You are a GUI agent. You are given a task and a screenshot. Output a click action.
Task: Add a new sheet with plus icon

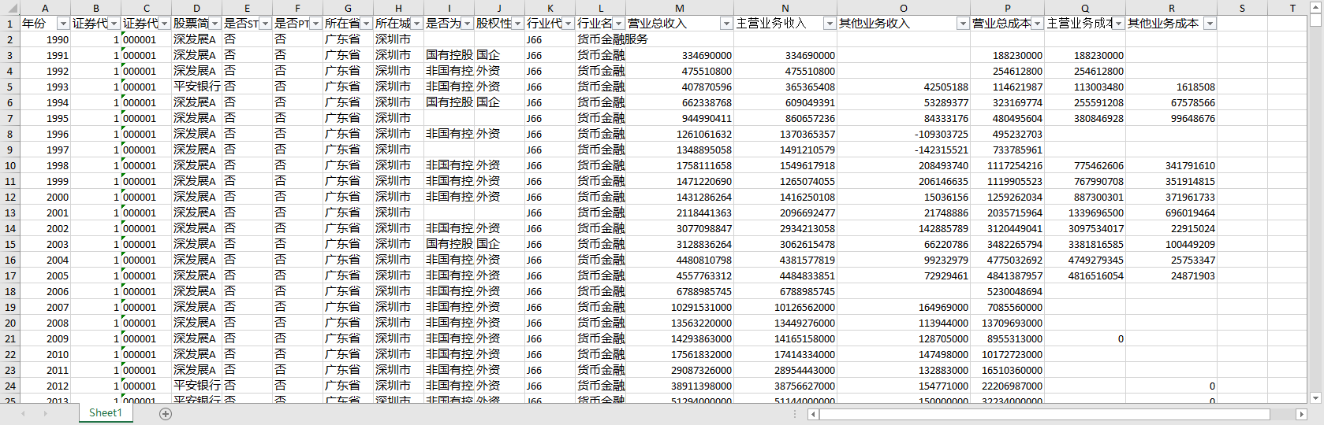[166, 413]
